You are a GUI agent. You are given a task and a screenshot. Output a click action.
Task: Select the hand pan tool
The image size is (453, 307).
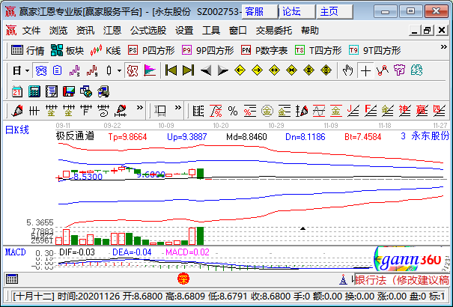point(348,70)
